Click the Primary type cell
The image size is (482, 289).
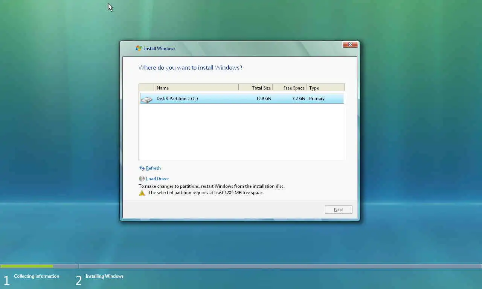tap(317, 99)
